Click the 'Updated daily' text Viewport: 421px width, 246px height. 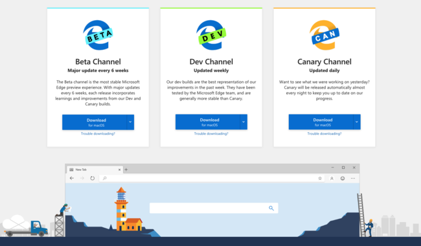(324, 71)
